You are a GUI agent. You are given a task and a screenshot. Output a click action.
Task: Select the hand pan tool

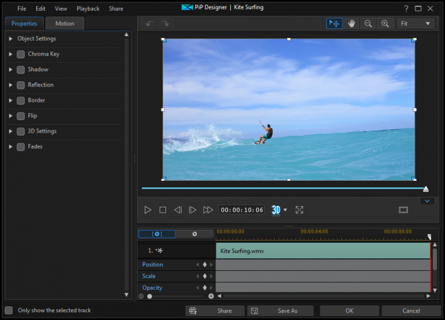pos(351,24)
